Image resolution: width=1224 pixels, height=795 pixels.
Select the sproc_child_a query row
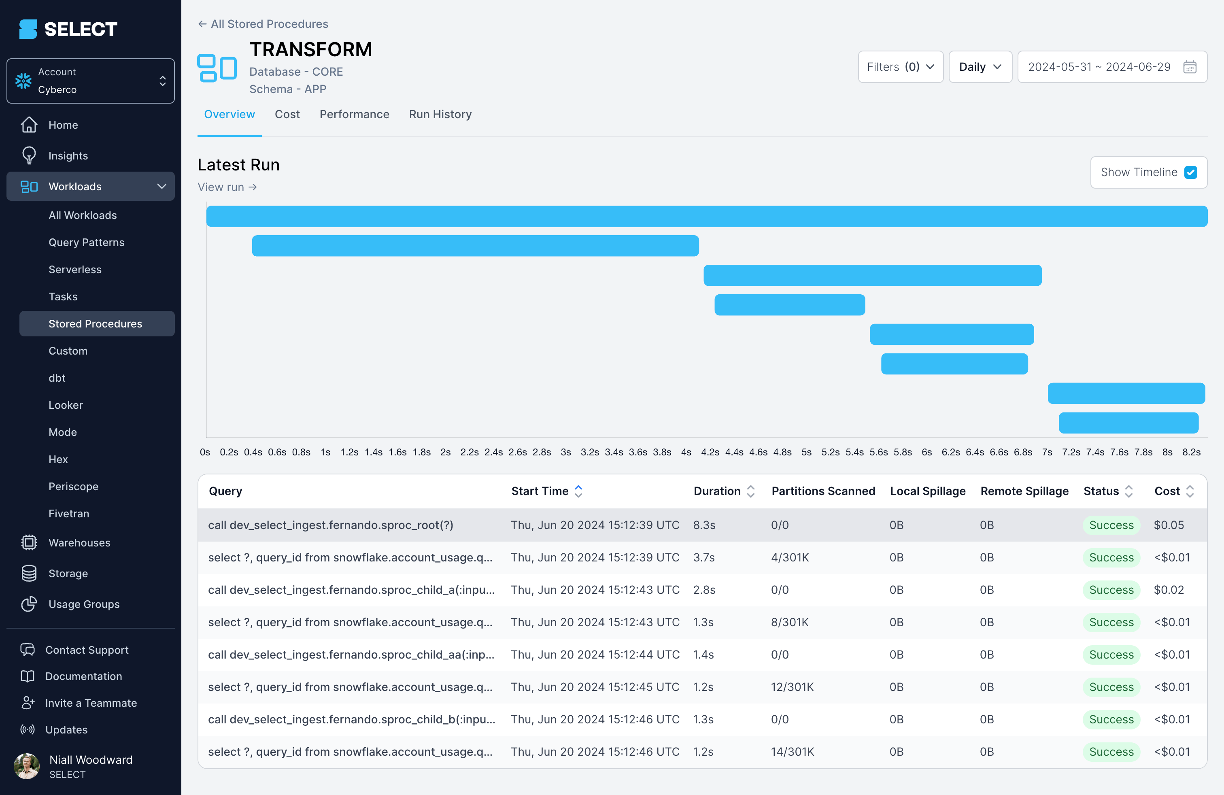point(703,590)
